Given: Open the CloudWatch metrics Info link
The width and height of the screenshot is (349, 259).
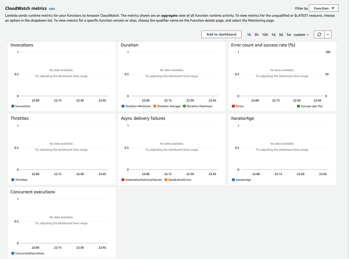Looking at the screenshot, I should click(52, 8).
